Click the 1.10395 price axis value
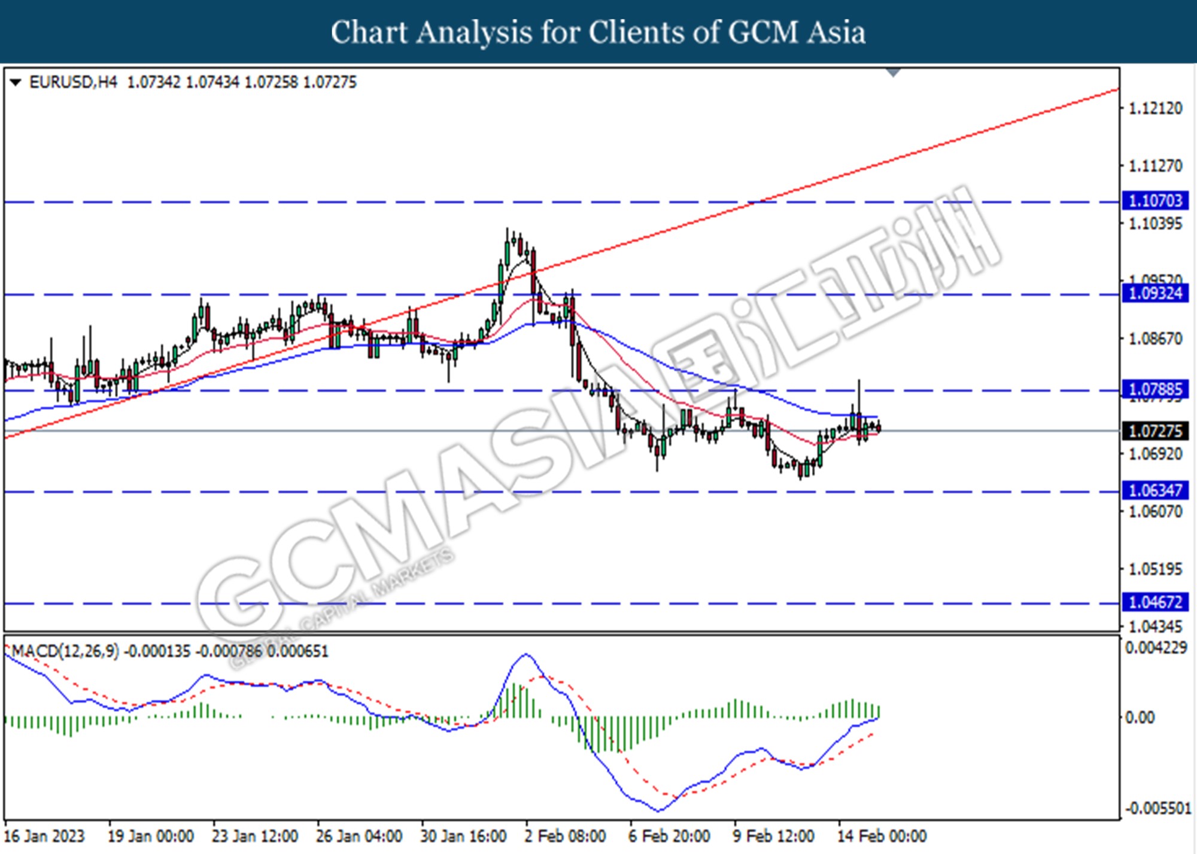Screen dimensions: 1197x854 point(1155,224)
